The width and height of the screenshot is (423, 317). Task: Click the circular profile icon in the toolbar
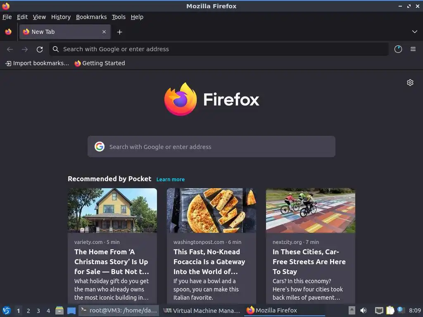tap(398, 49)
